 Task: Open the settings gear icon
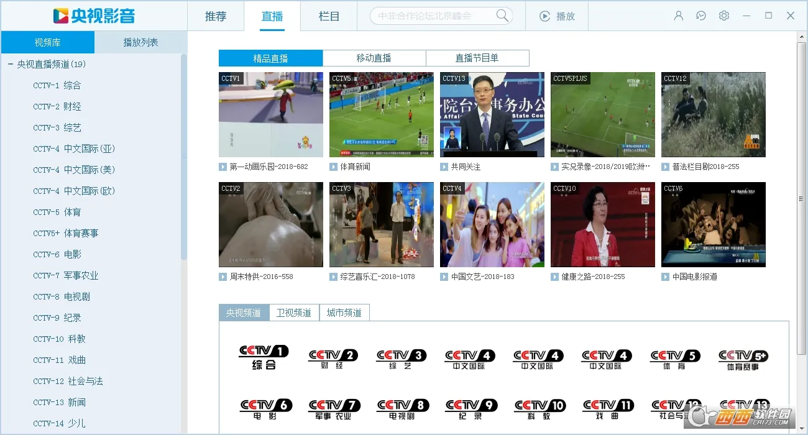[x=724, y=16]
